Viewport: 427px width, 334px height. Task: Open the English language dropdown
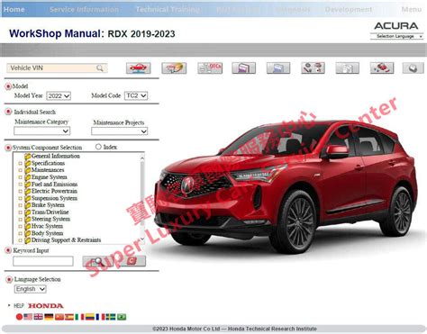(30, 289)
